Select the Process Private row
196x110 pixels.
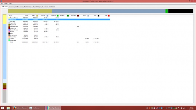pos(59,18)
